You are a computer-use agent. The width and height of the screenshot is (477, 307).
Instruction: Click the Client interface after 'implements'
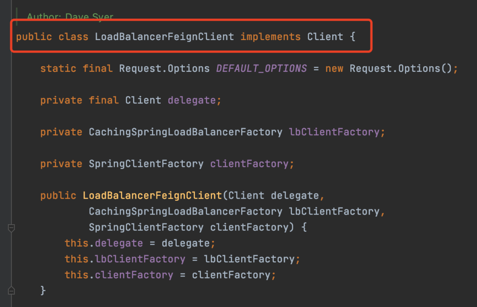pos(325,37)
